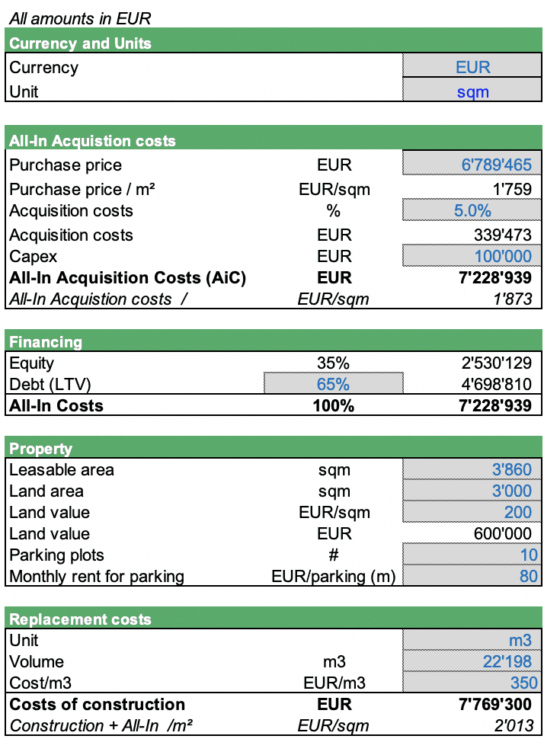Click the 'Purchase price / m²' row label
Screen dimensions: 544x739
coord(82,189)
